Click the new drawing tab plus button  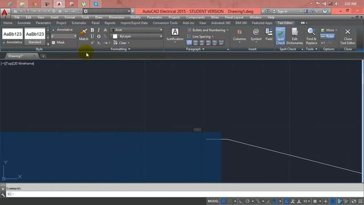pyautogui.click(x=43, y=56)
